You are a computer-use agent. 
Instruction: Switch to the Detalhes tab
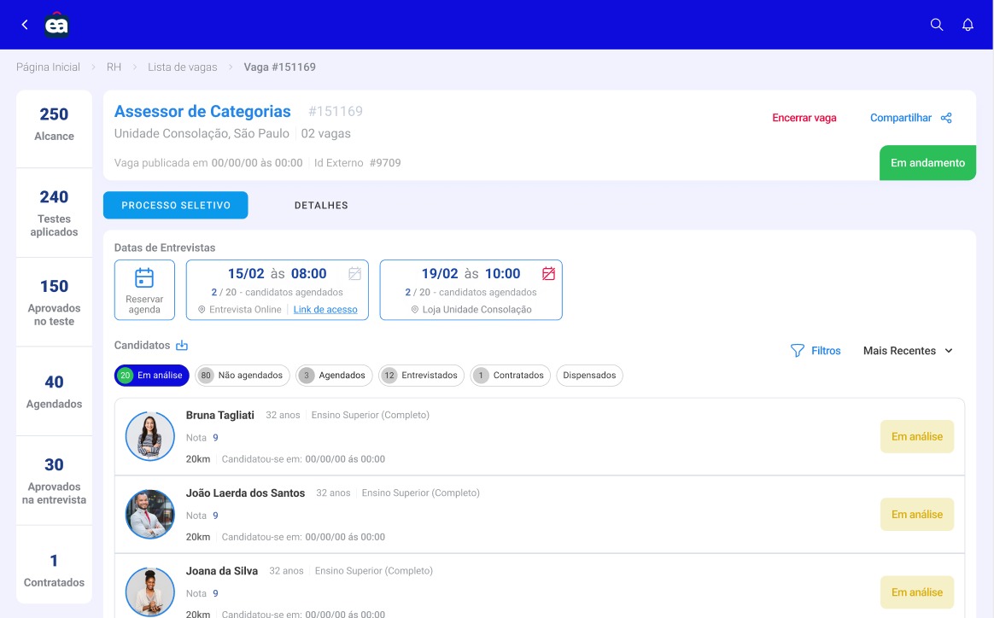click(x=321, y=206)
